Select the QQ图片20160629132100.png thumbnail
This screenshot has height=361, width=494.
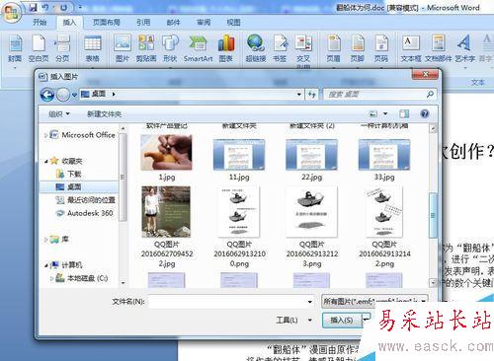pyautogui.click(x=239, y=212)
